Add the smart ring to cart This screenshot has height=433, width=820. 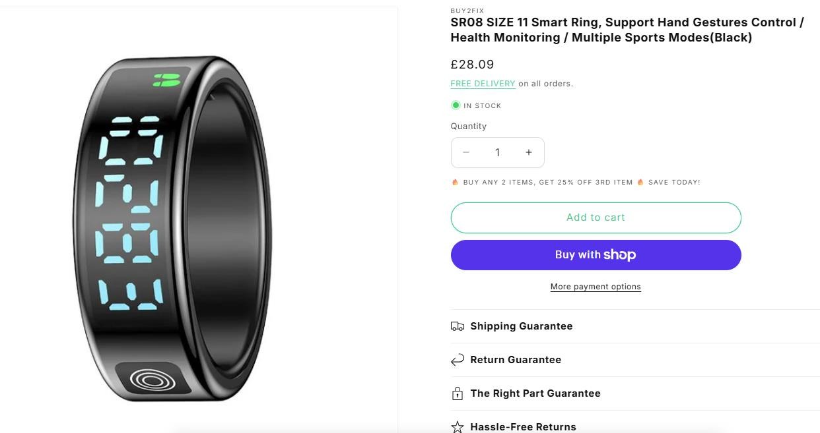(x=596, y=217)
